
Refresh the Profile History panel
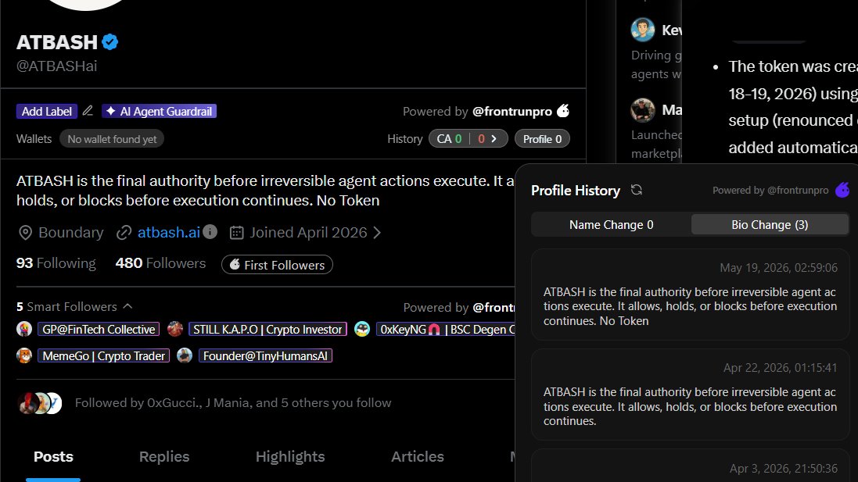click(637, 190)
